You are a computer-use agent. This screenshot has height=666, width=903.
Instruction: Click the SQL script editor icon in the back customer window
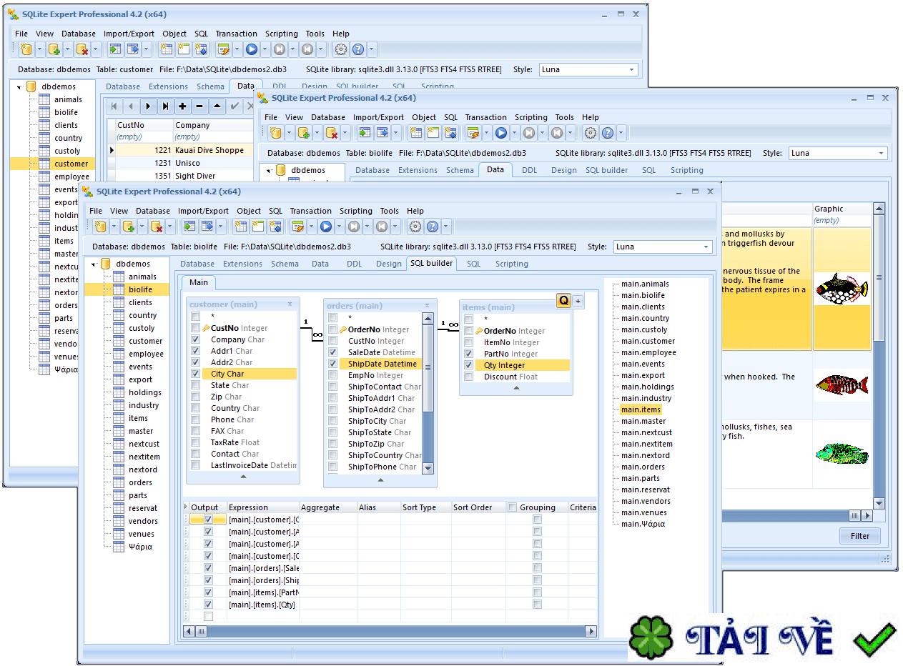coord(223,49)
